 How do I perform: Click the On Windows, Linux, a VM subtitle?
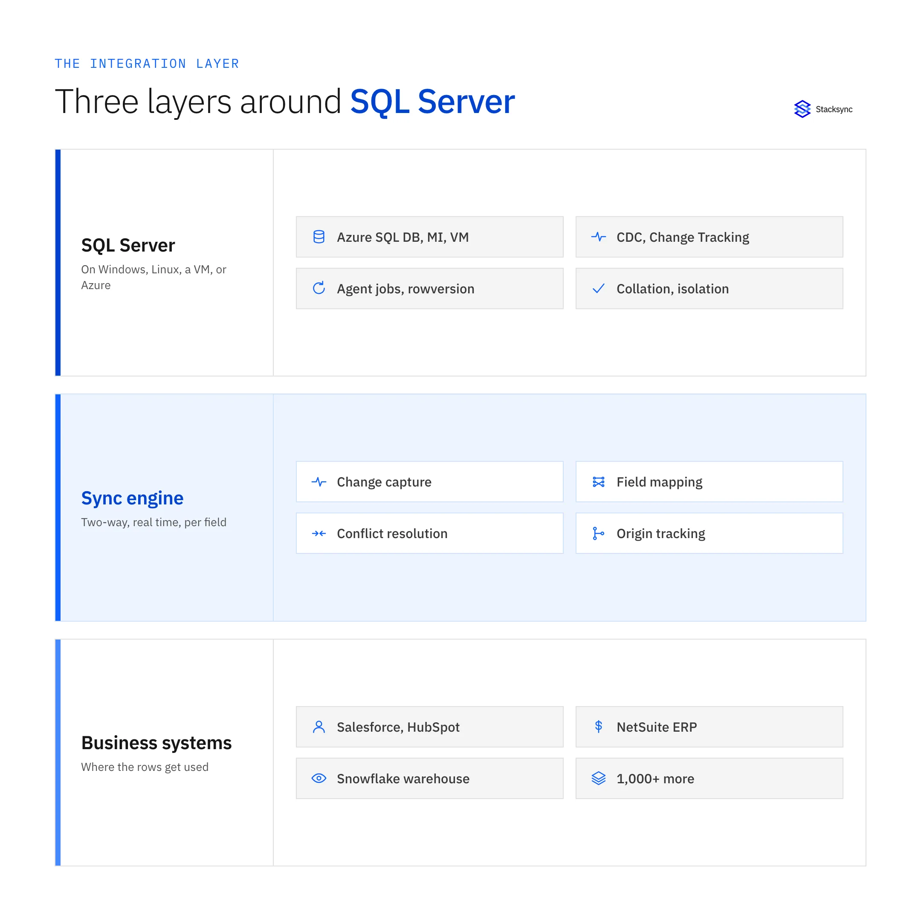pyautogui.click(x=153, y=277)
